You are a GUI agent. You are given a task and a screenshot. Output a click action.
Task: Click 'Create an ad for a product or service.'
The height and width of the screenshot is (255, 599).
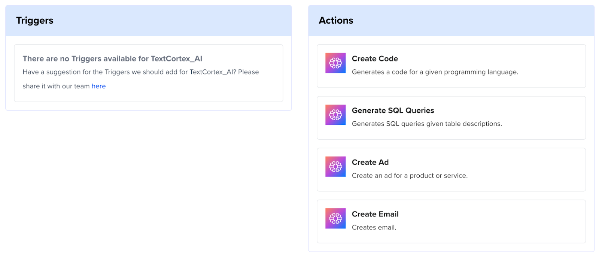410,176
